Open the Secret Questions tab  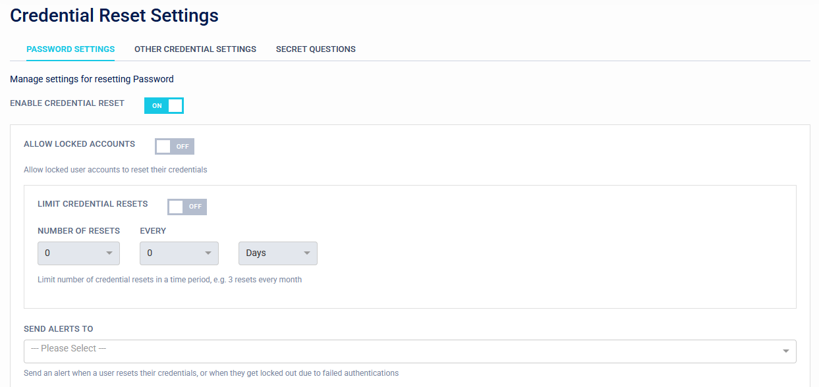[x=316, y=49]
